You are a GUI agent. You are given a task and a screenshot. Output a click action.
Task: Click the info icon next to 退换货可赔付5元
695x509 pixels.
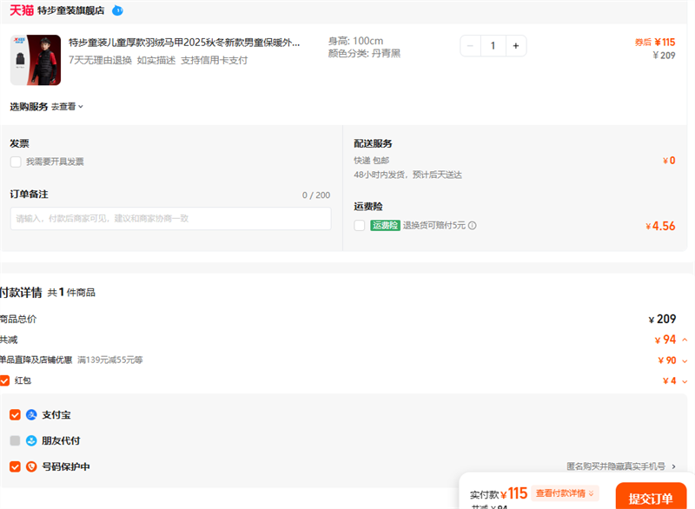coord(473,226)
